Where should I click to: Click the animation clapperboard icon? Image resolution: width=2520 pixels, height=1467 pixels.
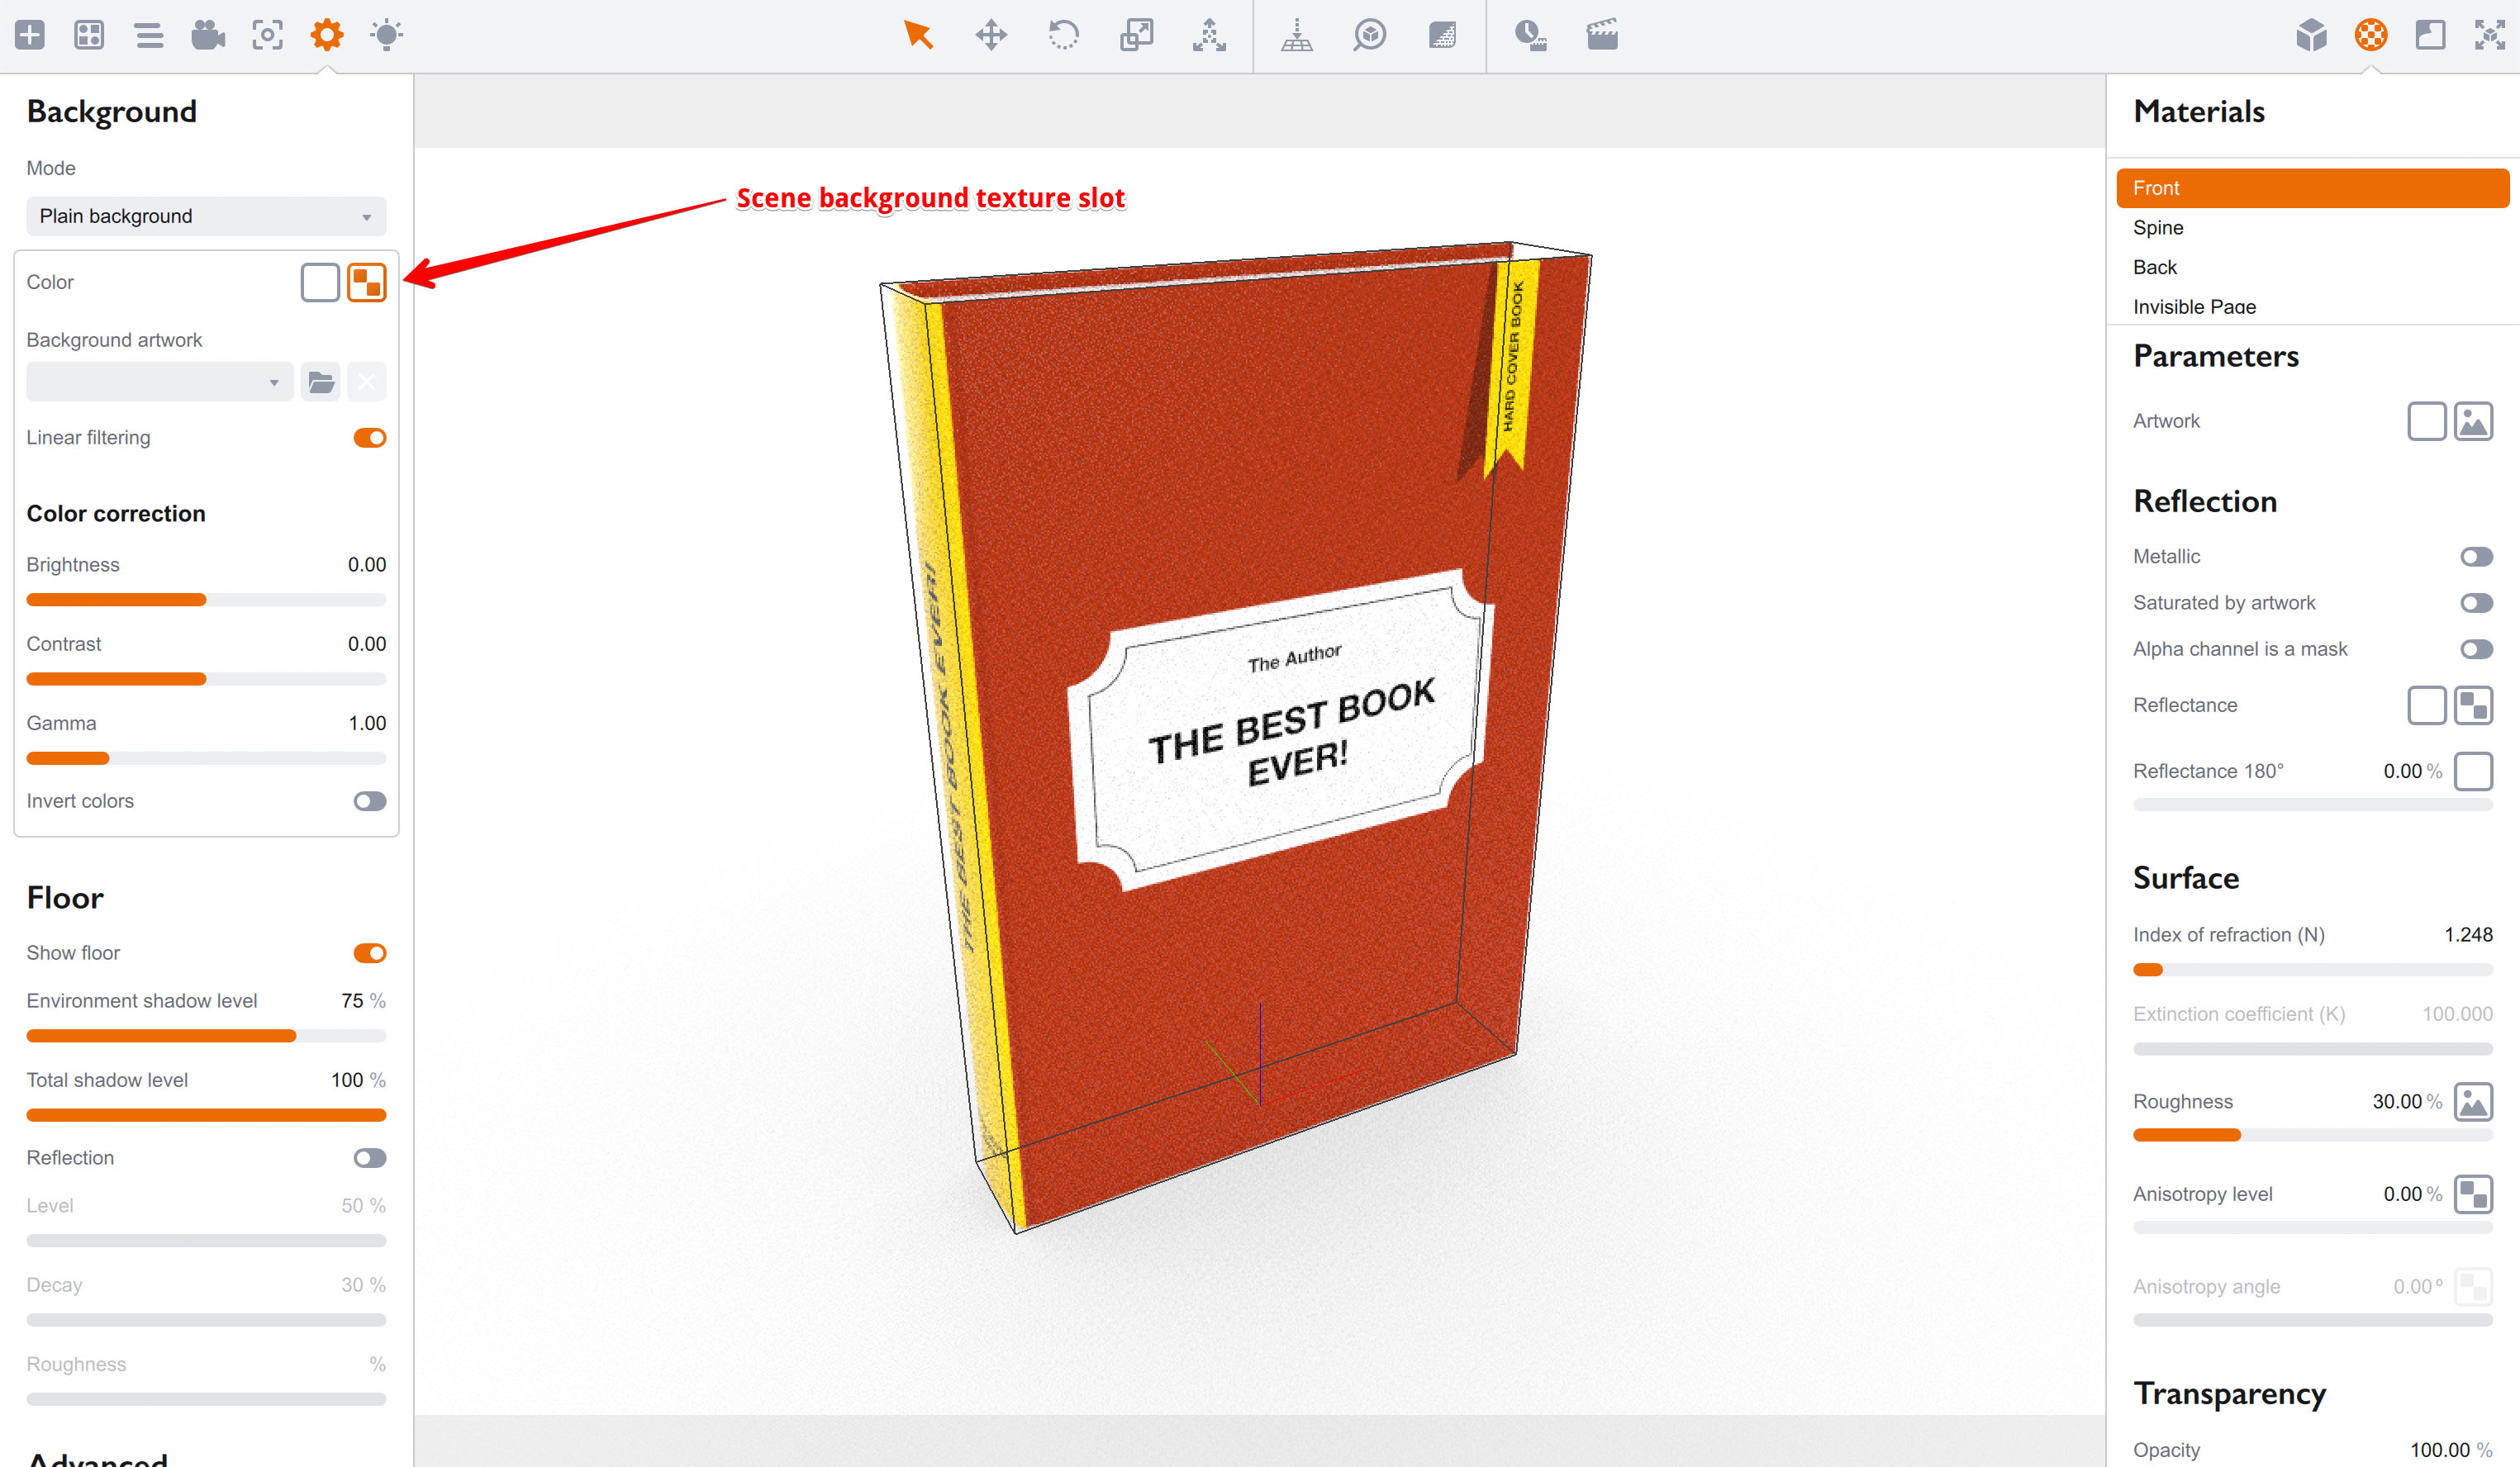pos(1601,35)
